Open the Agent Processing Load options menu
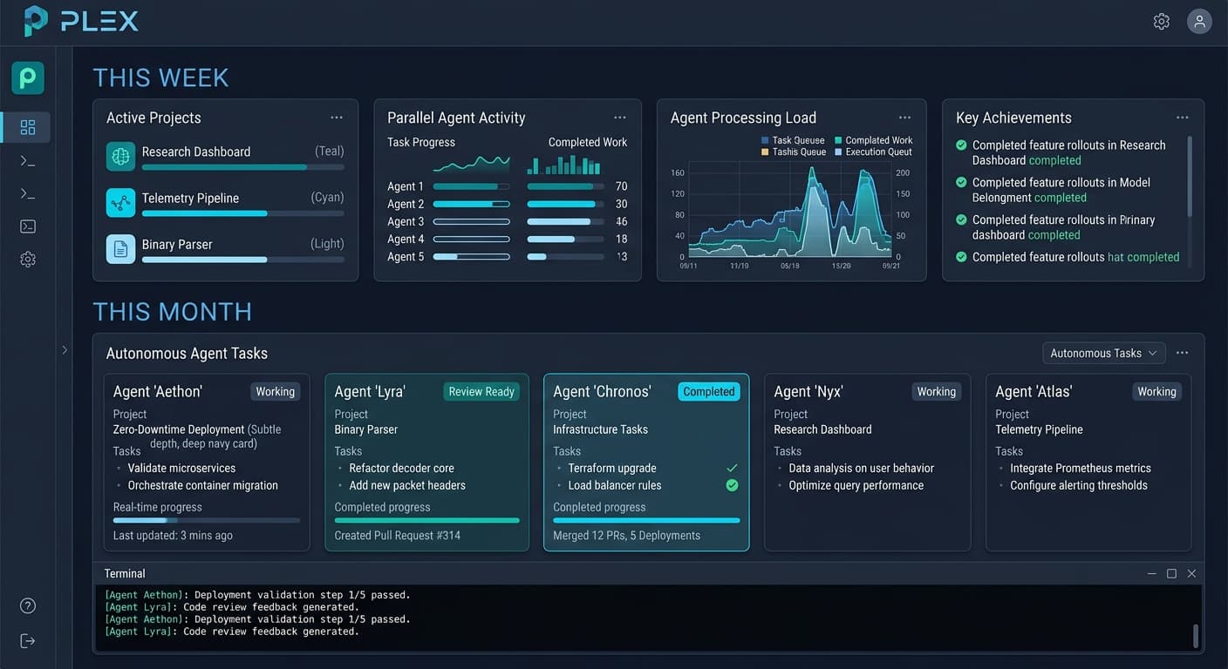 (x=905, y=118)
